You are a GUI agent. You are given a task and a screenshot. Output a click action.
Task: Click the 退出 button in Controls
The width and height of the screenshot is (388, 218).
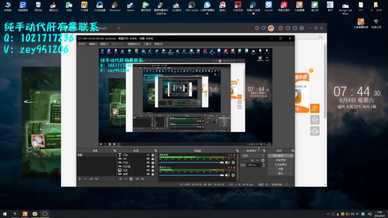coord(280,173)
